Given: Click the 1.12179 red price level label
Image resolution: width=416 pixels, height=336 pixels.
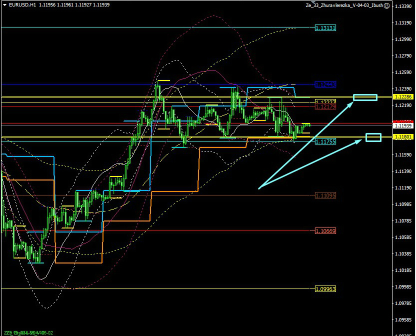Looking at the screenshot, I should click(325, 106).
